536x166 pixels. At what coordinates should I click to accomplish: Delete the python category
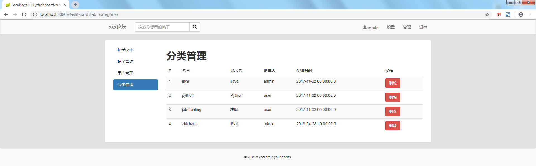point(393,97)
